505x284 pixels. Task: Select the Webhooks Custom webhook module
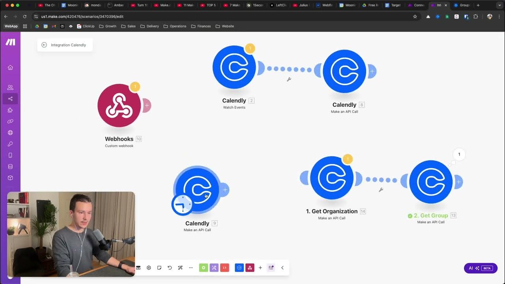coord(119,105)
